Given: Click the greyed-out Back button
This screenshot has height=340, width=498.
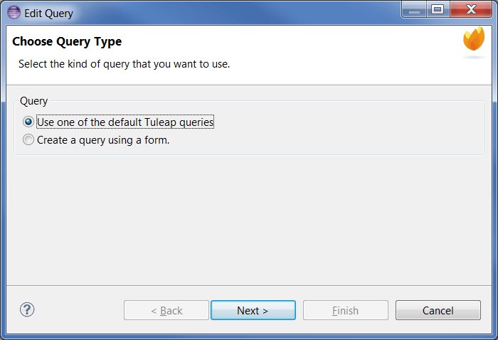Looking at the screenshot, I should pos(166,310).
